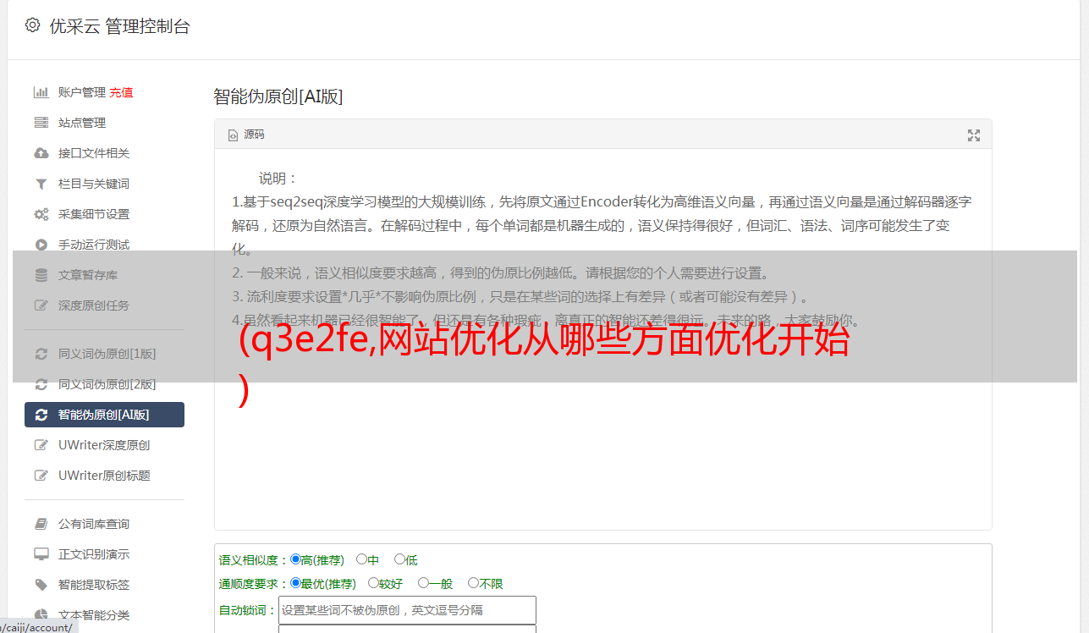The height and width of the screenshot is (633, 1089).
Task: Click the 智能提取标签 tag icon
Action: 41,585
